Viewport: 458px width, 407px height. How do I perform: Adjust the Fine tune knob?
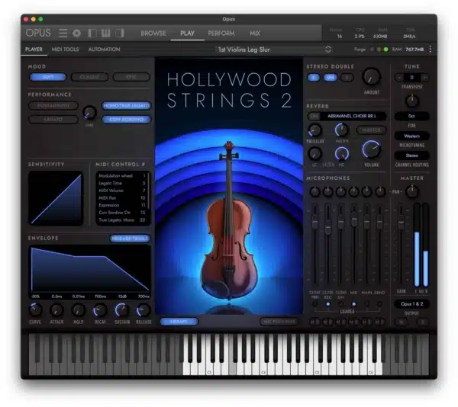click(x=412, y=101)
